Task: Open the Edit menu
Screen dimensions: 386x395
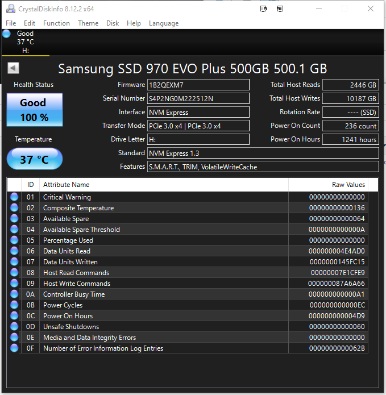Action: tap(30, 23)
